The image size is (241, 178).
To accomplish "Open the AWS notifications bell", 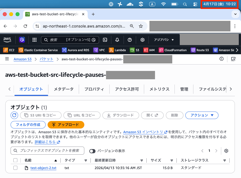I will point(117,40).
